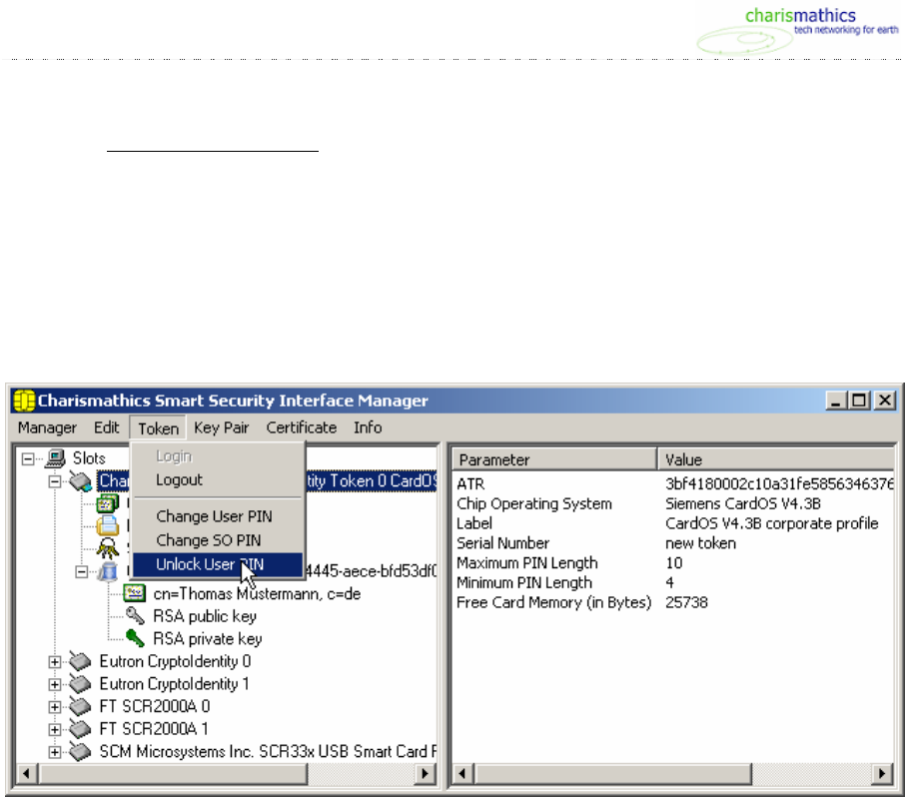Viewport: 905px width, 797px height.
Task: Expand the Eutron CryptoIdentity 1 node
Action: pyautogui.click(x=55, y=684)
